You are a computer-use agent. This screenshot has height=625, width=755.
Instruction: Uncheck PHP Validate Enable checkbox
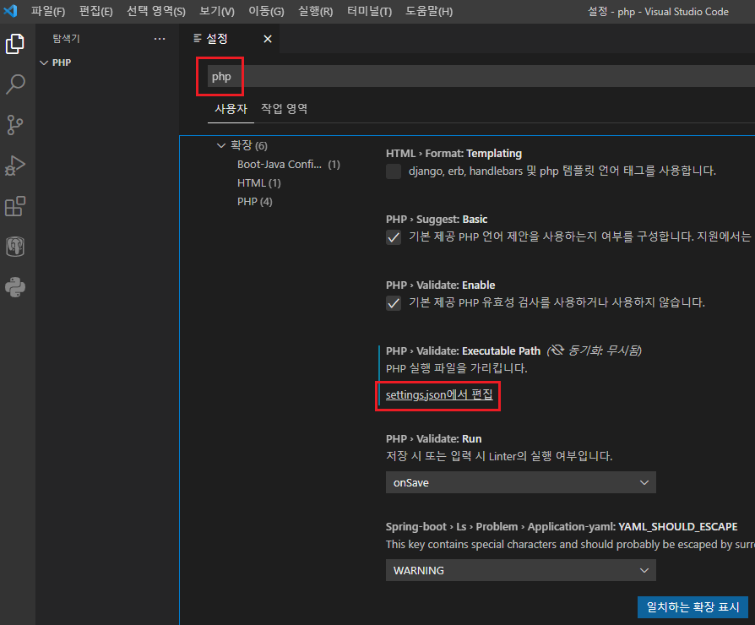click(x=394, y=303)
